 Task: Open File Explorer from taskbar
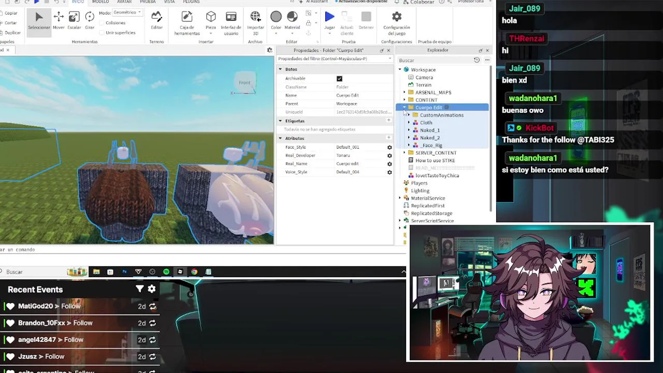coord(96,271)
